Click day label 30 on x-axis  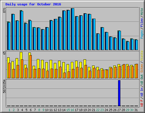click(x=132, y=110)
